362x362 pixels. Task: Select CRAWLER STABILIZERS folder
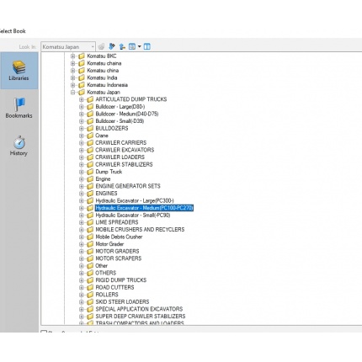pyautogui.click(x=124, y=164)
